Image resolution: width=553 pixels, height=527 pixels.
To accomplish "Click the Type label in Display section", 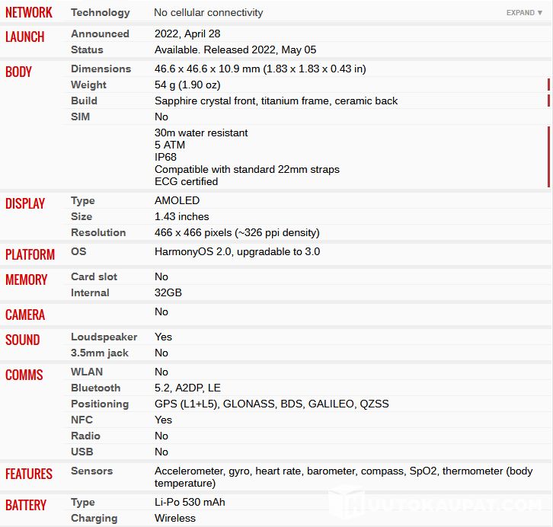I will pyautogui.click(x=83, y=200).
